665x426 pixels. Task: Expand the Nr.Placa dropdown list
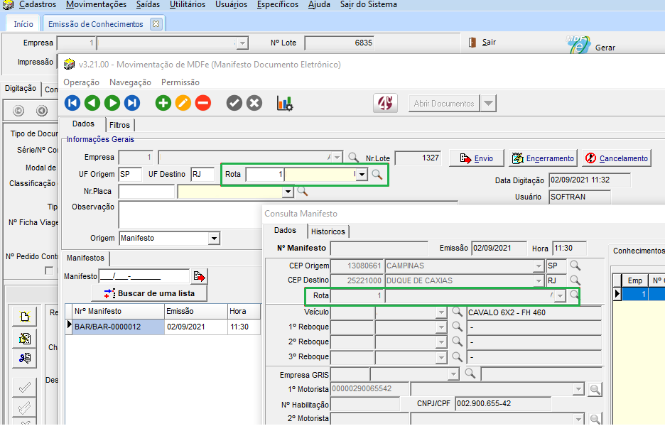coord(288,192)
